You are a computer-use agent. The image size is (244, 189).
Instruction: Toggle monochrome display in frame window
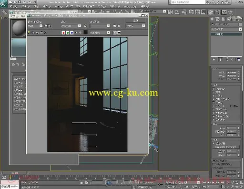[x=80, y=32]
